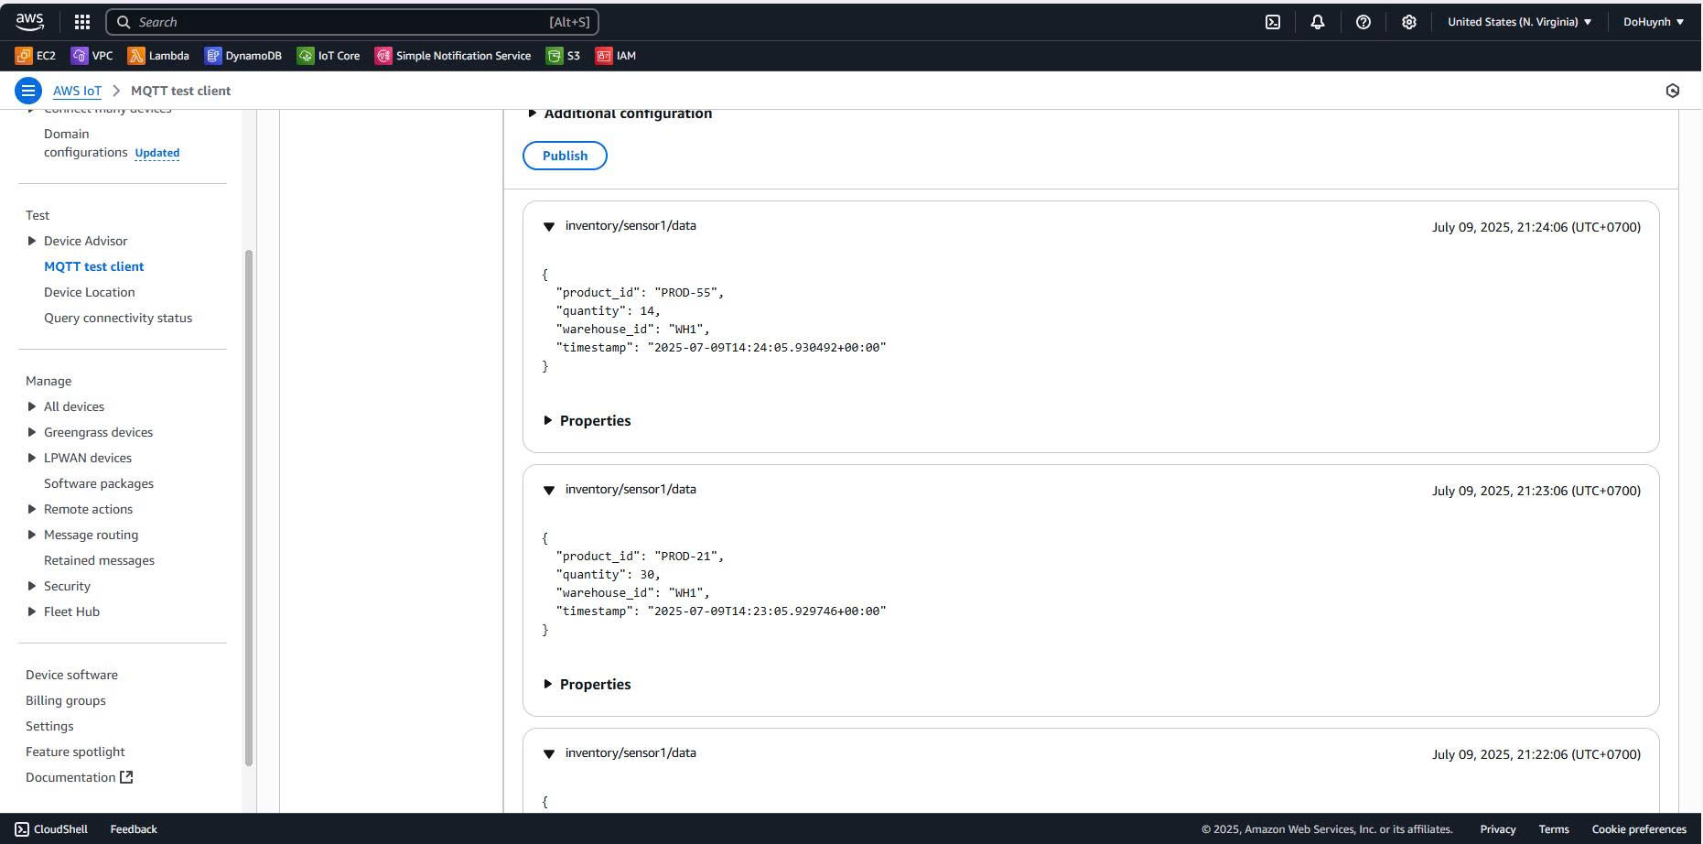Go to the S3 service shortcut
The height and width of the screenshot is (844, 1703).
(x=563, y=56)
